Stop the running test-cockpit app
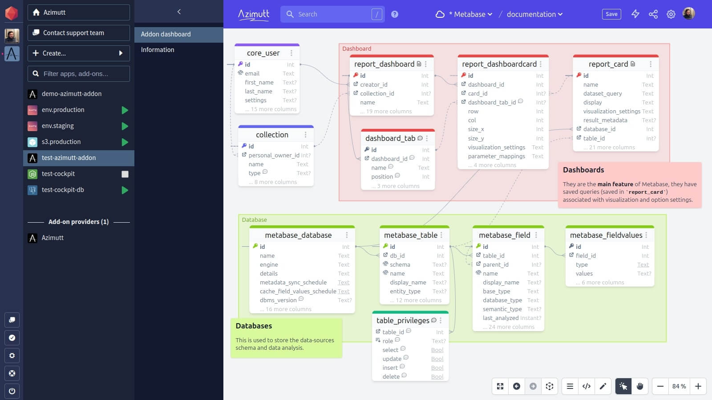 click(x=125, y=174)
